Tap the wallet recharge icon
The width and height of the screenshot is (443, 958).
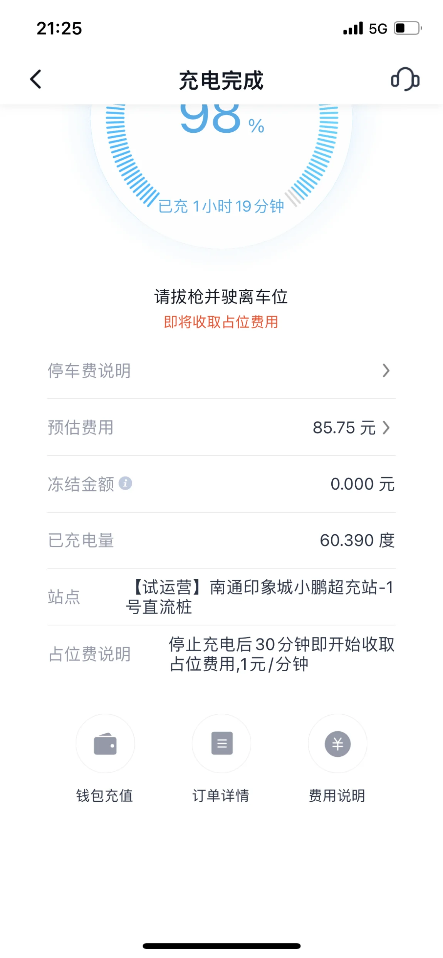coord(105,743)
